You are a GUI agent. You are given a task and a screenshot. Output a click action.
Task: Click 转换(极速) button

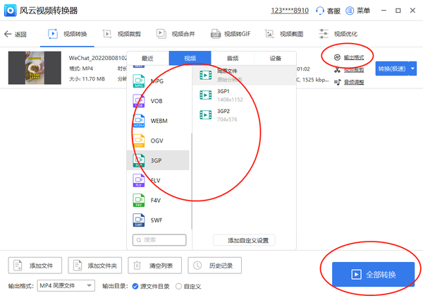coord(392,68)
